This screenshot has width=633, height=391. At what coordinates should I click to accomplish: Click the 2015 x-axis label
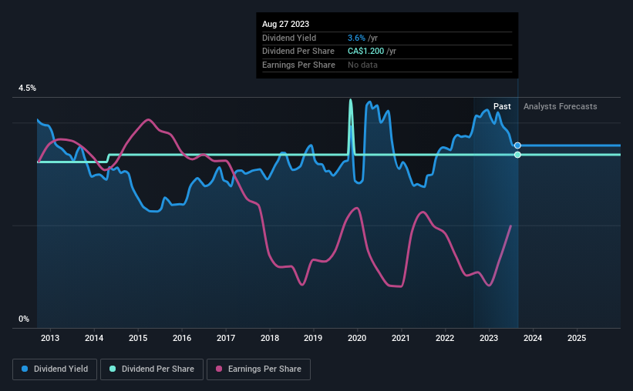[138, 338]
